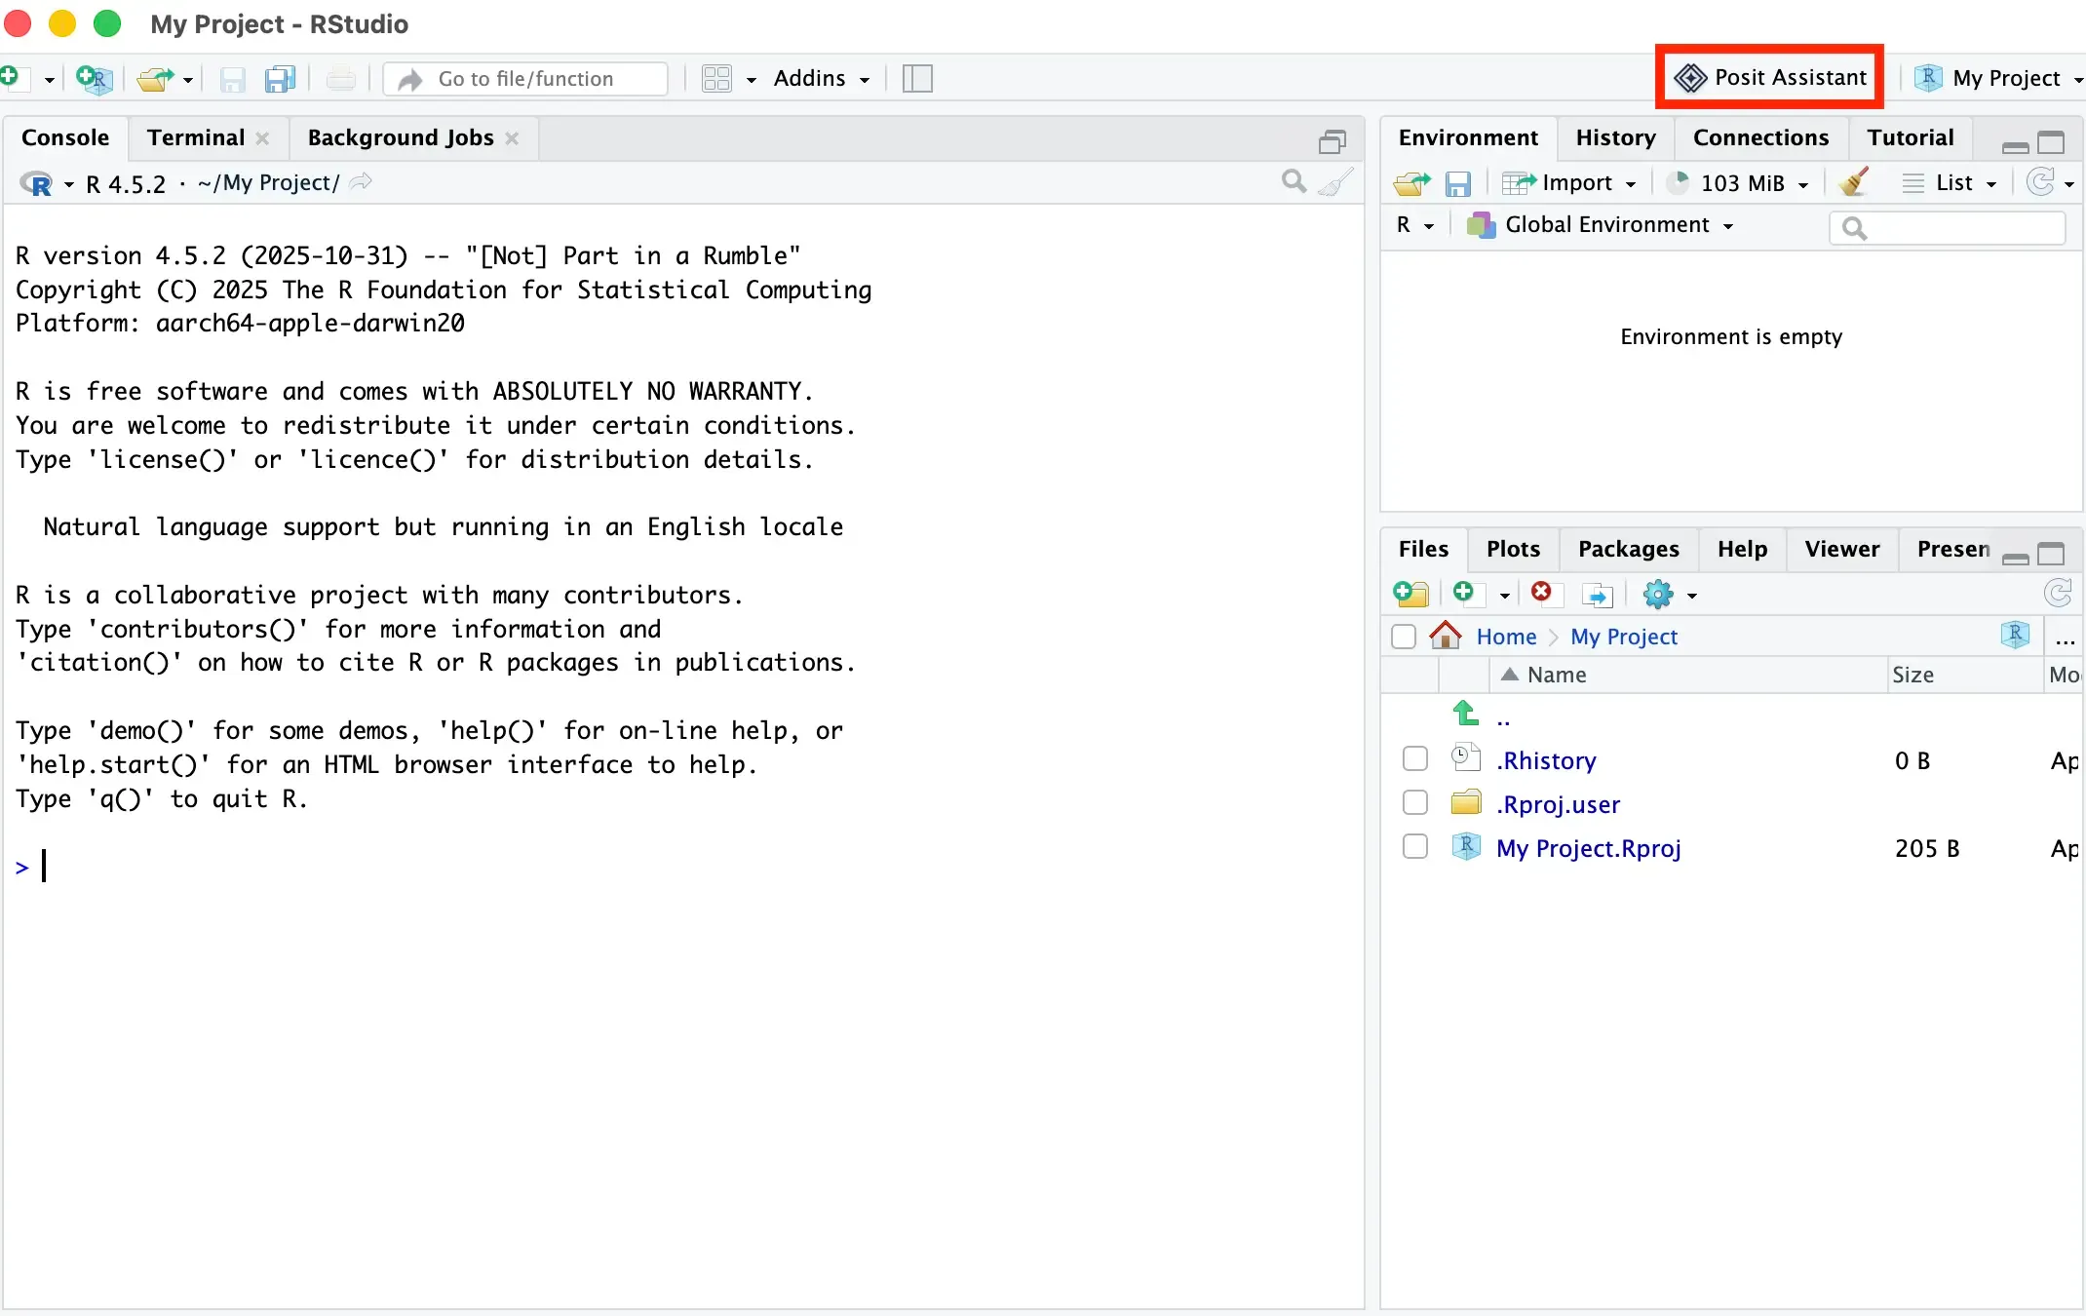Focus the Environment search box
The height and width of the screenshot is (1316, 2086).
coord(1948,227)
